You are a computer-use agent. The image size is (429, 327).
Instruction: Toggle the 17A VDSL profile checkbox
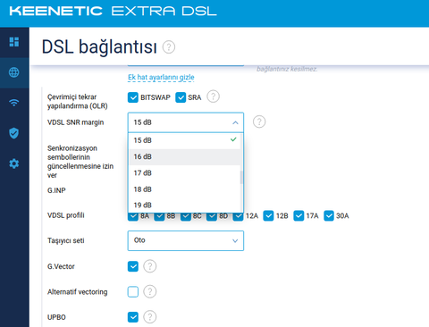299,215
